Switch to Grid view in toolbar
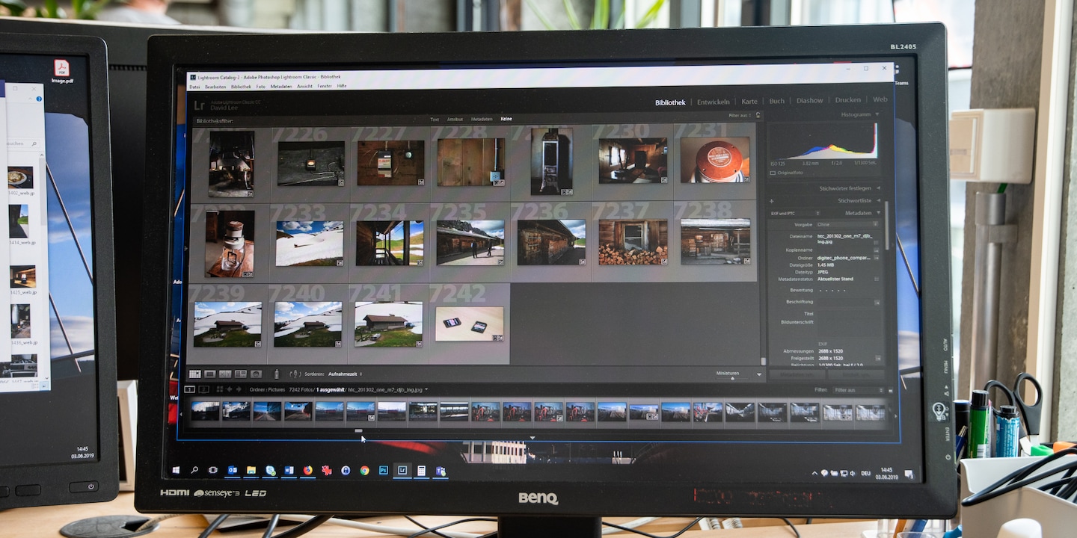Screen dimensions: 1077x538 (x=194, y=374)
